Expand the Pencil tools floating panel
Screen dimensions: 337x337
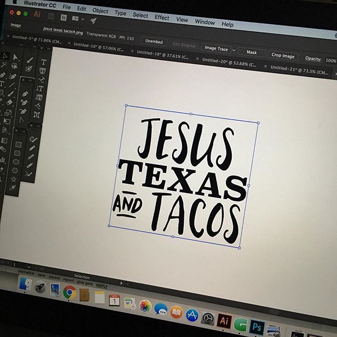click(x=38, y=126)
